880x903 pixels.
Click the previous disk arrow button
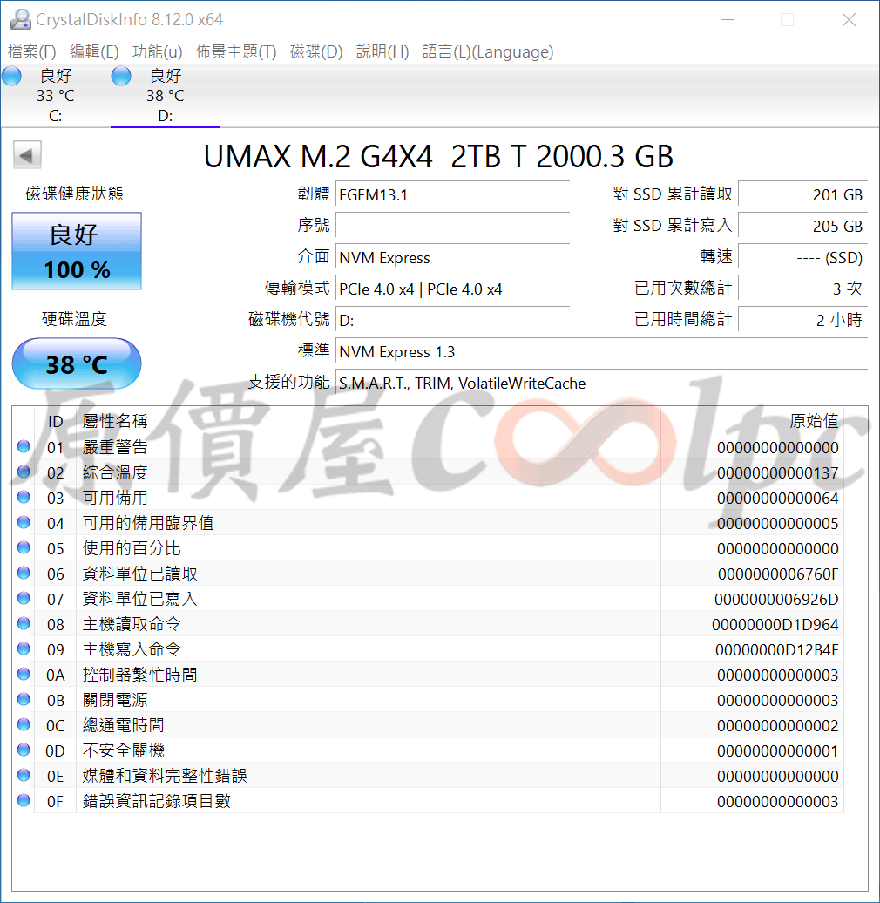point(27,155)
